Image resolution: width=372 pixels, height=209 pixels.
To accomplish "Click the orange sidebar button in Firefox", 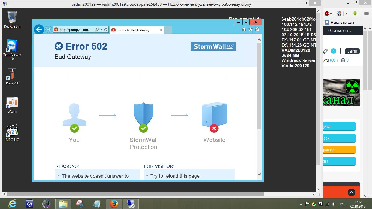I will tap(339, 150).
